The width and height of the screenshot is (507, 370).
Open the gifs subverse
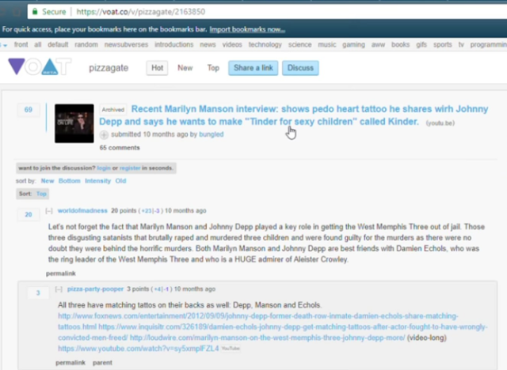click(x=421, y=44)
